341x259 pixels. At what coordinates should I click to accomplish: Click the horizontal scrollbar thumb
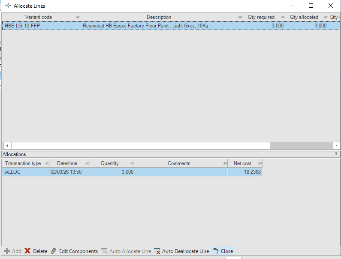[141, 145]
